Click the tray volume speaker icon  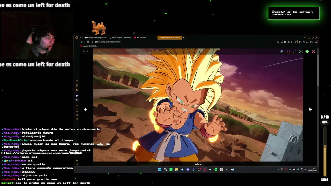(x=305, y=170)
